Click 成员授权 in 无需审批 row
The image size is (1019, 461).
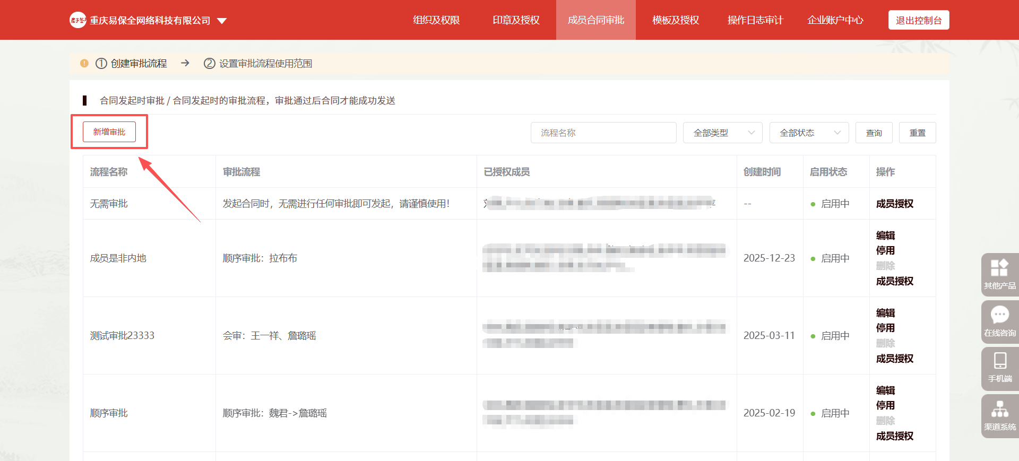click(x=894, y=204)
